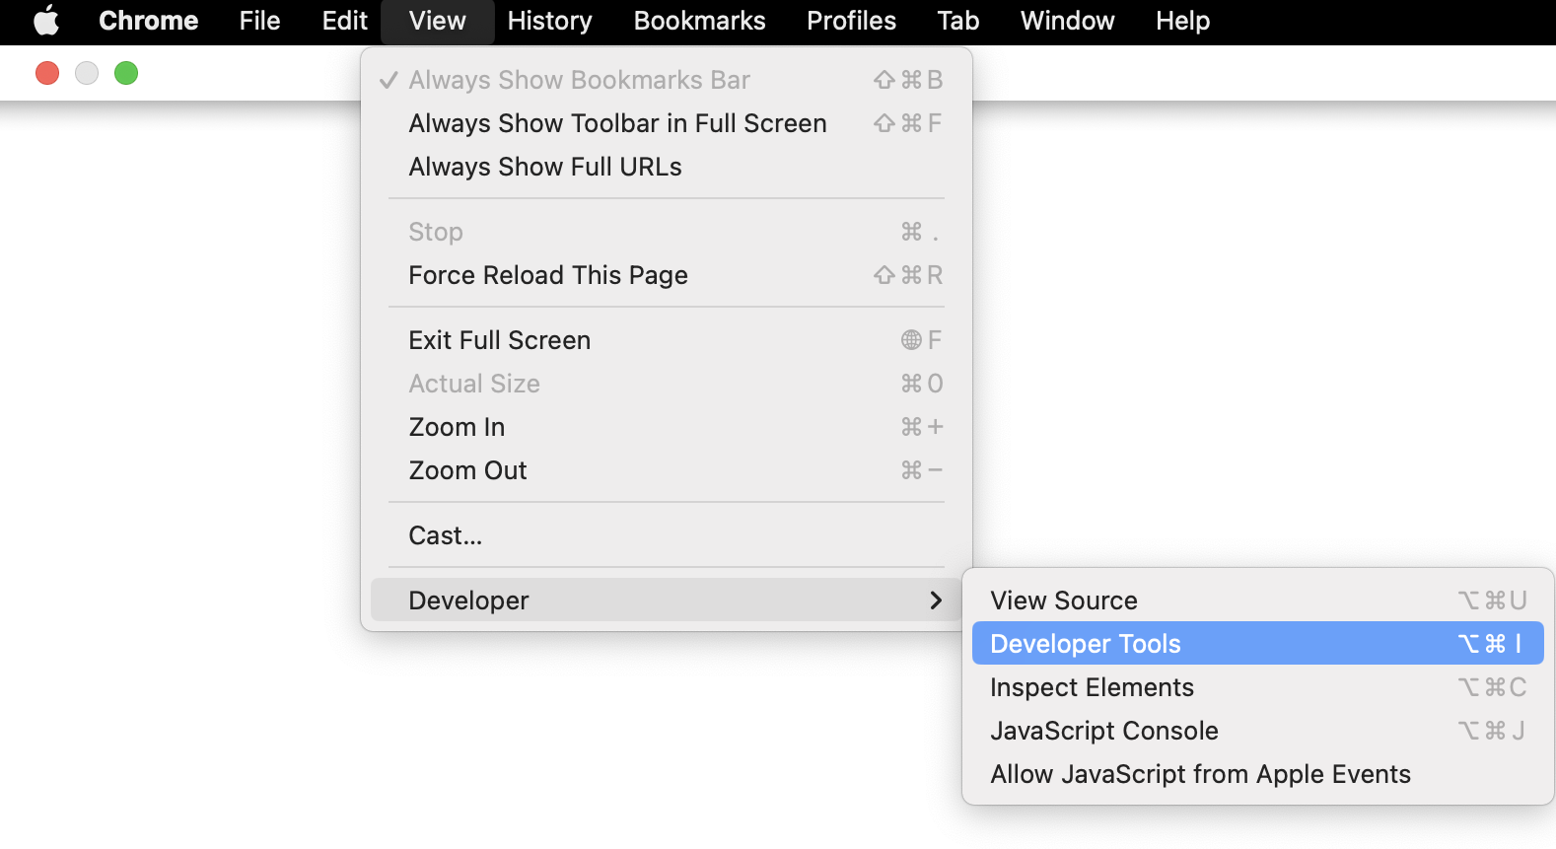Open the Edit menu

[x=344, y=21]
